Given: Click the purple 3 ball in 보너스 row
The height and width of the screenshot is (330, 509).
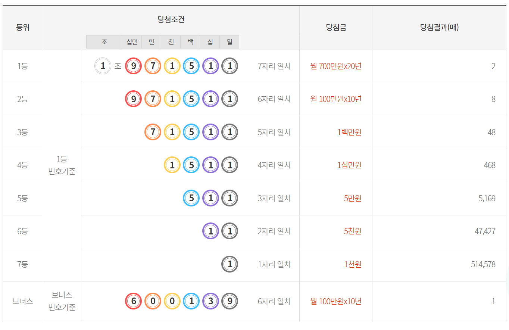Looking at the screenshot, I should pos(210,301).
